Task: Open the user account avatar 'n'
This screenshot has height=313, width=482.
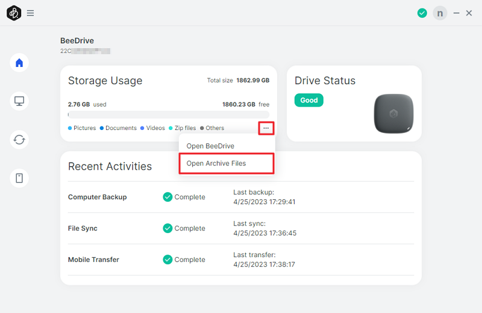Action: [440, 13]
